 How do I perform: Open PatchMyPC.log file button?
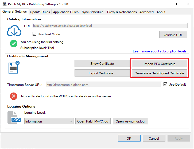tap(93, 121)
